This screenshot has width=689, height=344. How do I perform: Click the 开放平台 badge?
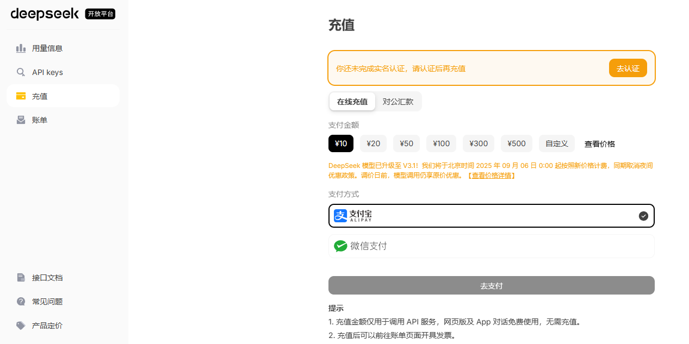click(101, 14)
